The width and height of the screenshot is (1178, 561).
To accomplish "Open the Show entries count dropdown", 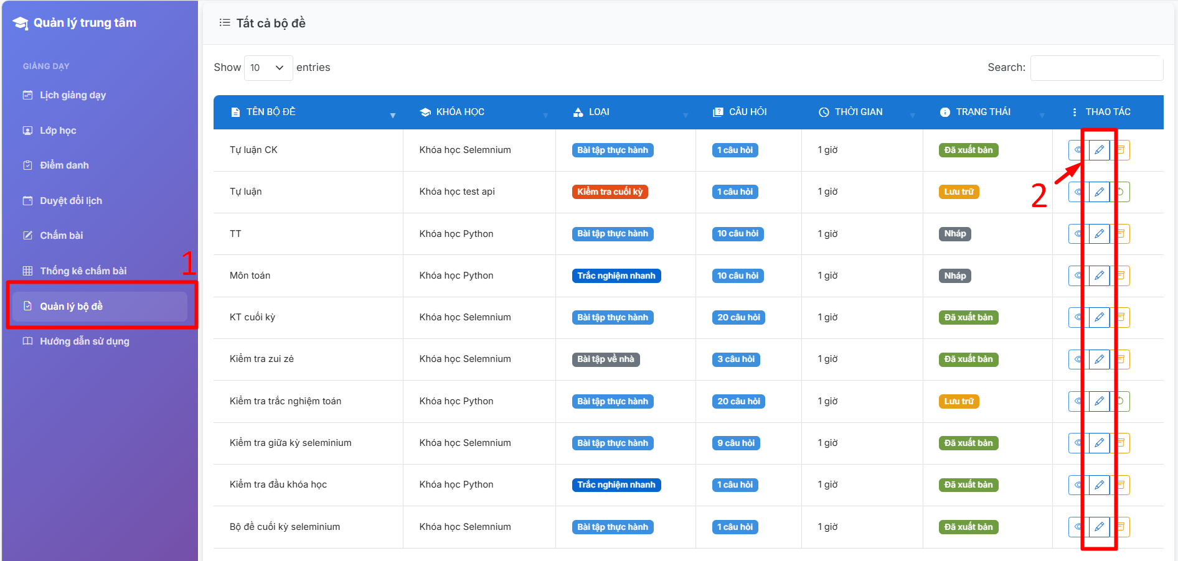I will point(268,68).
